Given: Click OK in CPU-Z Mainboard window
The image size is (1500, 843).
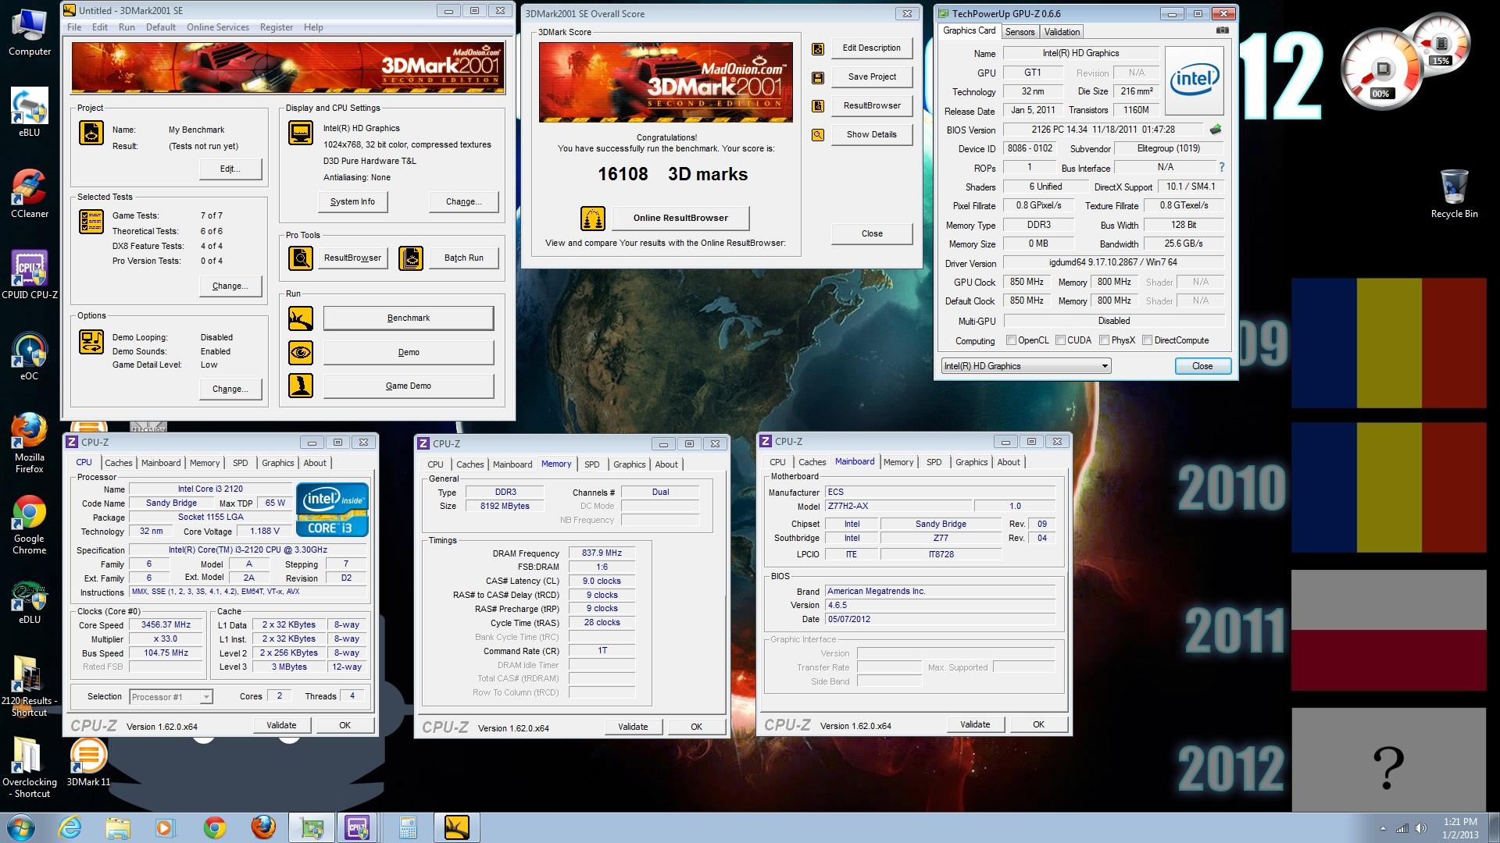Looking at the screenshot, I should [1038, 724].
